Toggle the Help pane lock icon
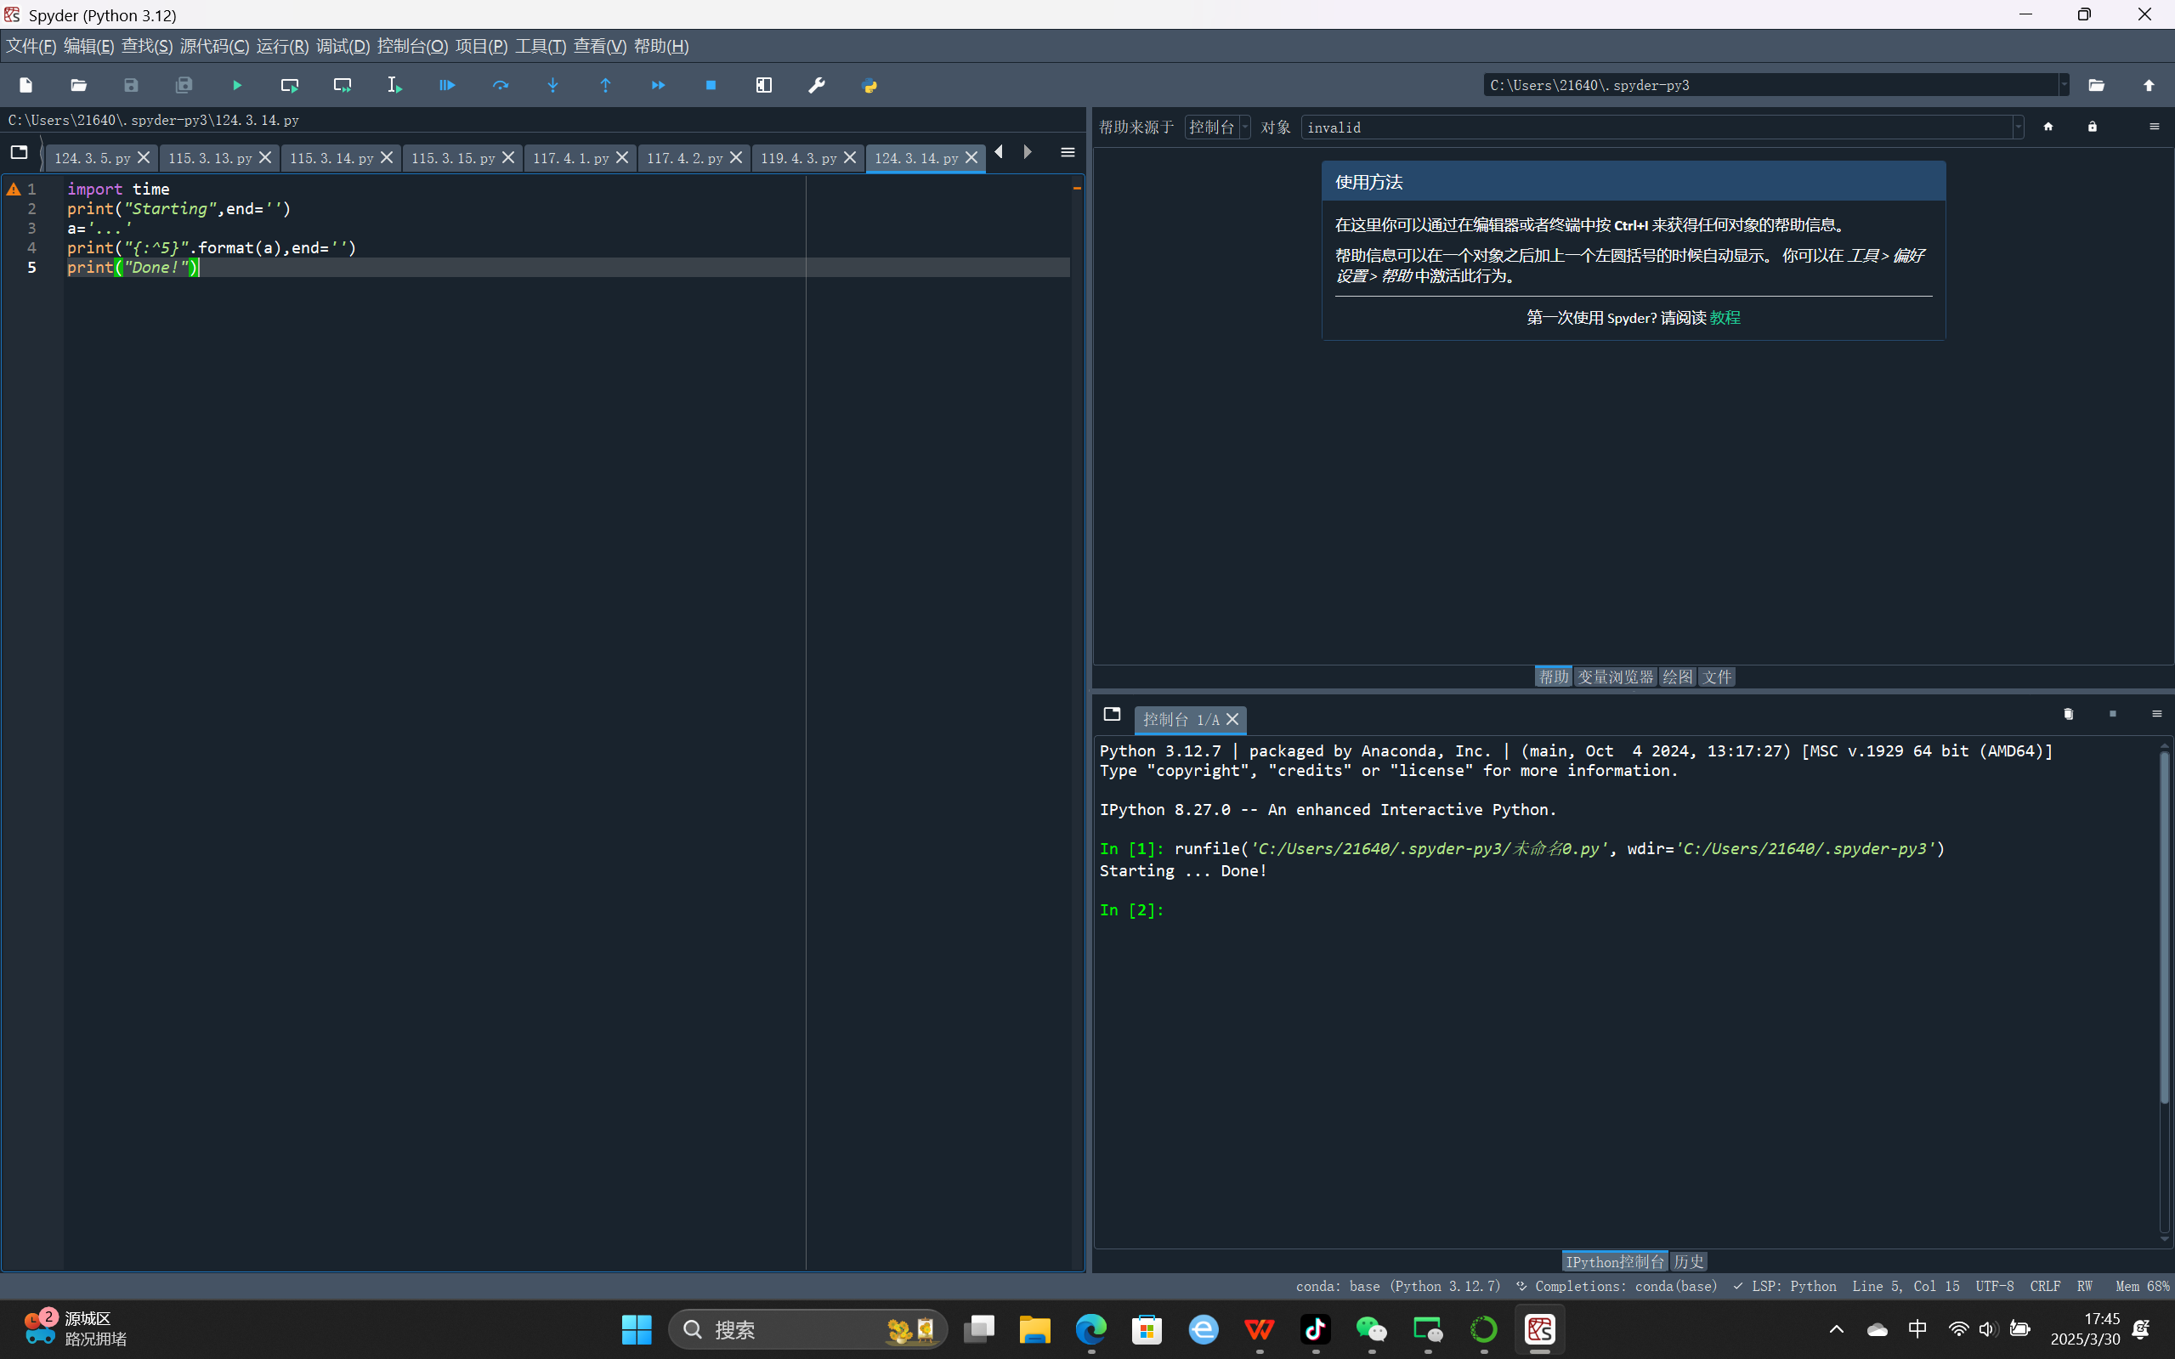2175x1359 pixels. (2093, 127)
